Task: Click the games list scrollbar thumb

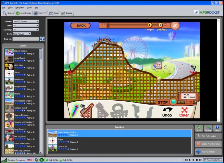Action: coord(41,55)
